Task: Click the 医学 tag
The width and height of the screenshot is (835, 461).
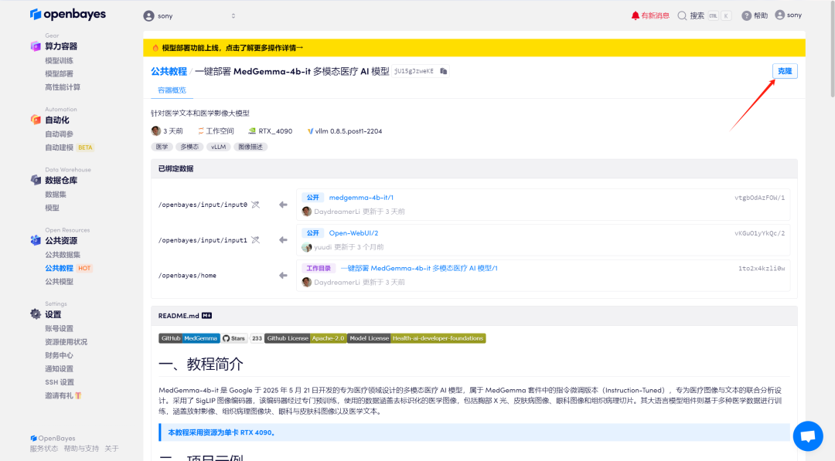Action: 162,147
